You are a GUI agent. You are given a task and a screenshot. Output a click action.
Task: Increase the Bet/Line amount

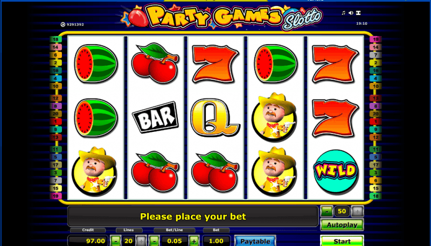(194, 241)
